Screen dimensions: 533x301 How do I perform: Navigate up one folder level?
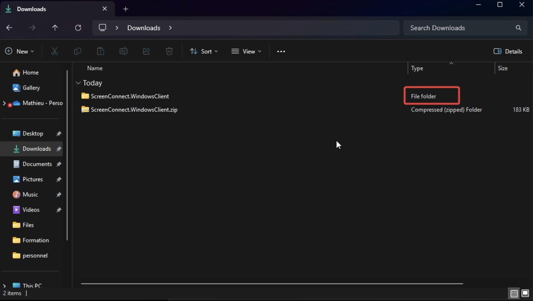point(55,28)
